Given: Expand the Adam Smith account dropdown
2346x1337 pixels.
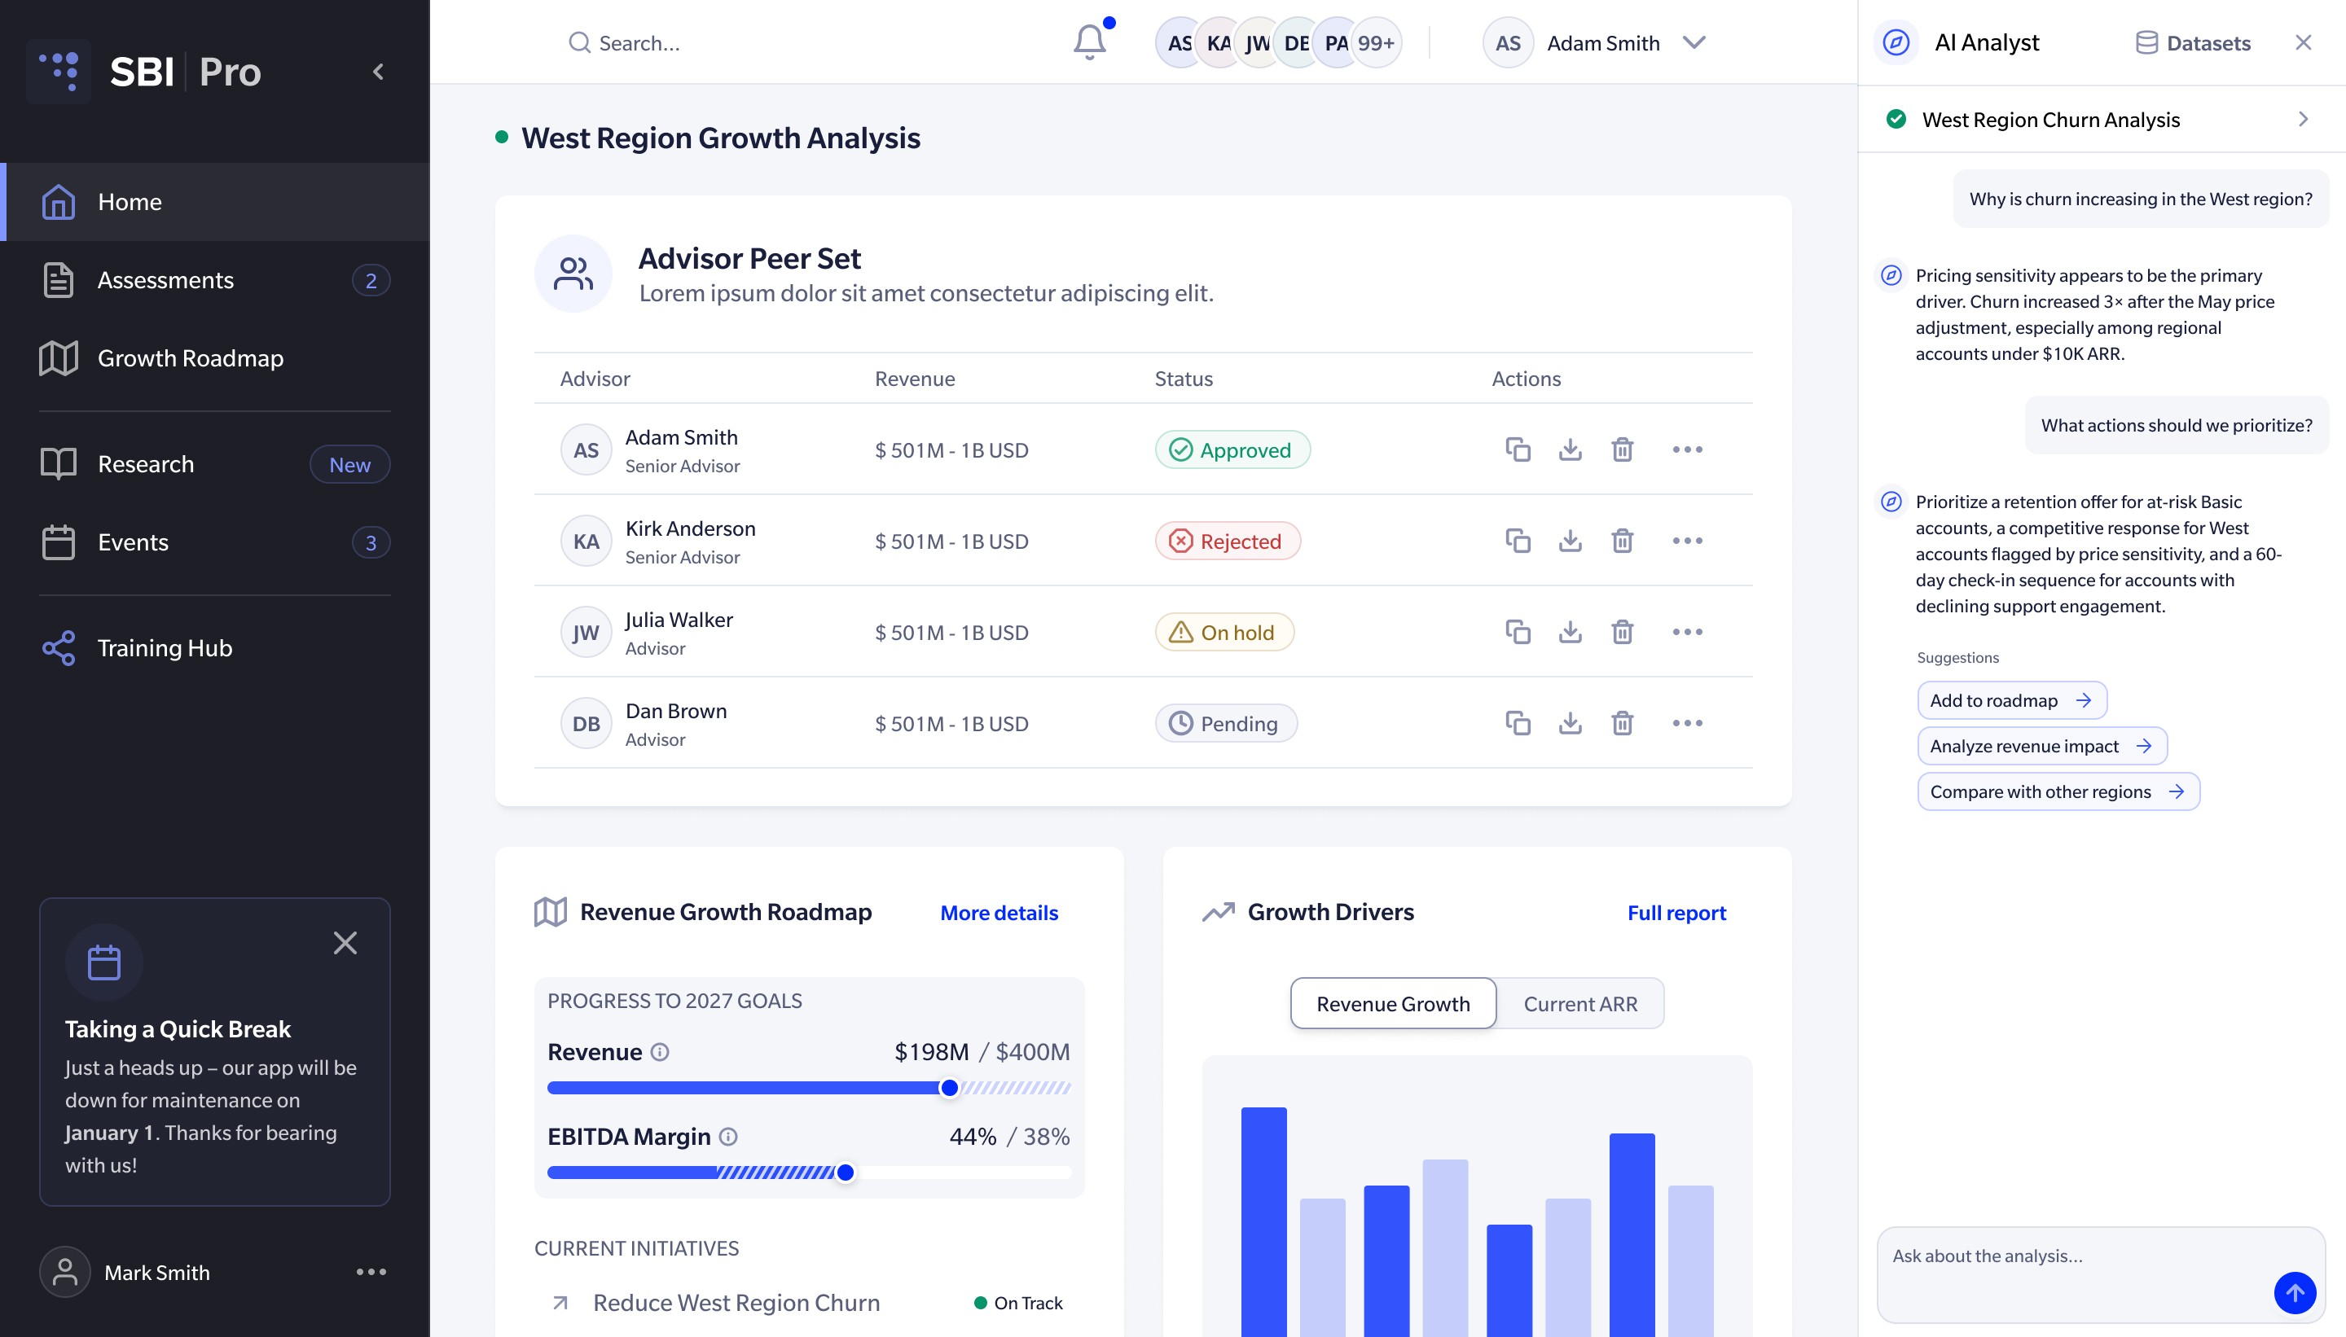Looking at the screenshot, I should pyautogui.click(x=1694, y=43).
